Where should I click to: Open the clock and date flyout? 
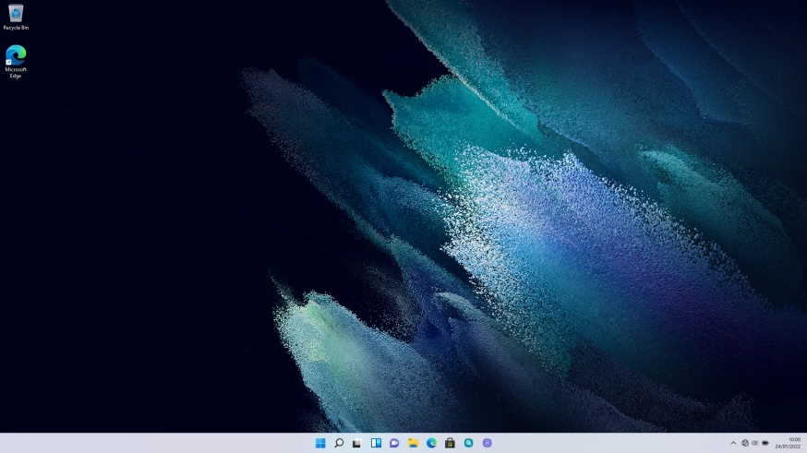[788, 443]
